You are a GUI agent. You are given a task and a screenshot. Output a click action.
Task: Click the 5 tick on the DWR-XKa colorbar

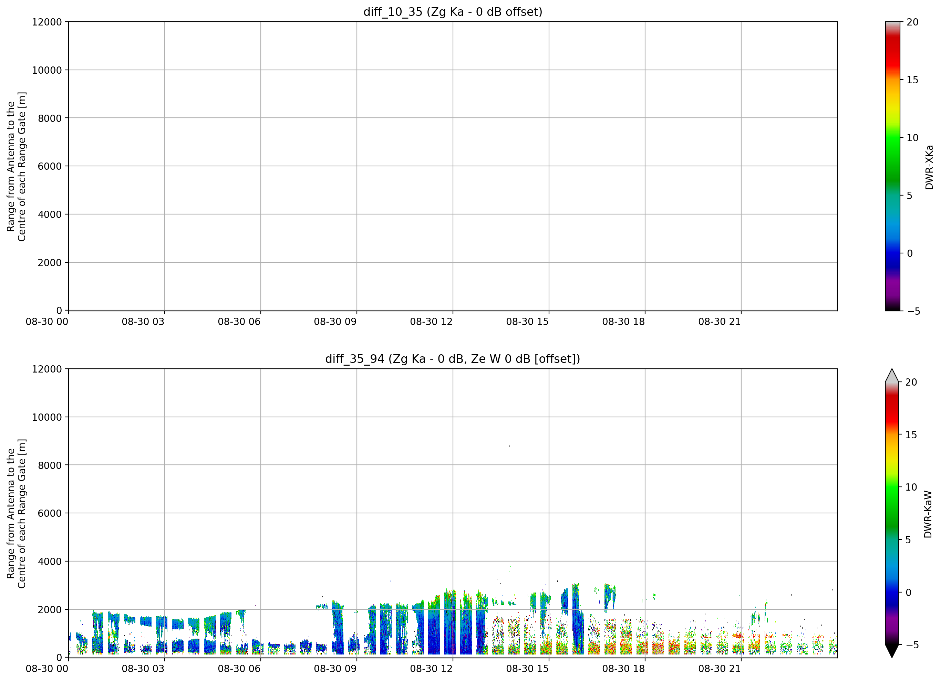(x=909, y=195)
